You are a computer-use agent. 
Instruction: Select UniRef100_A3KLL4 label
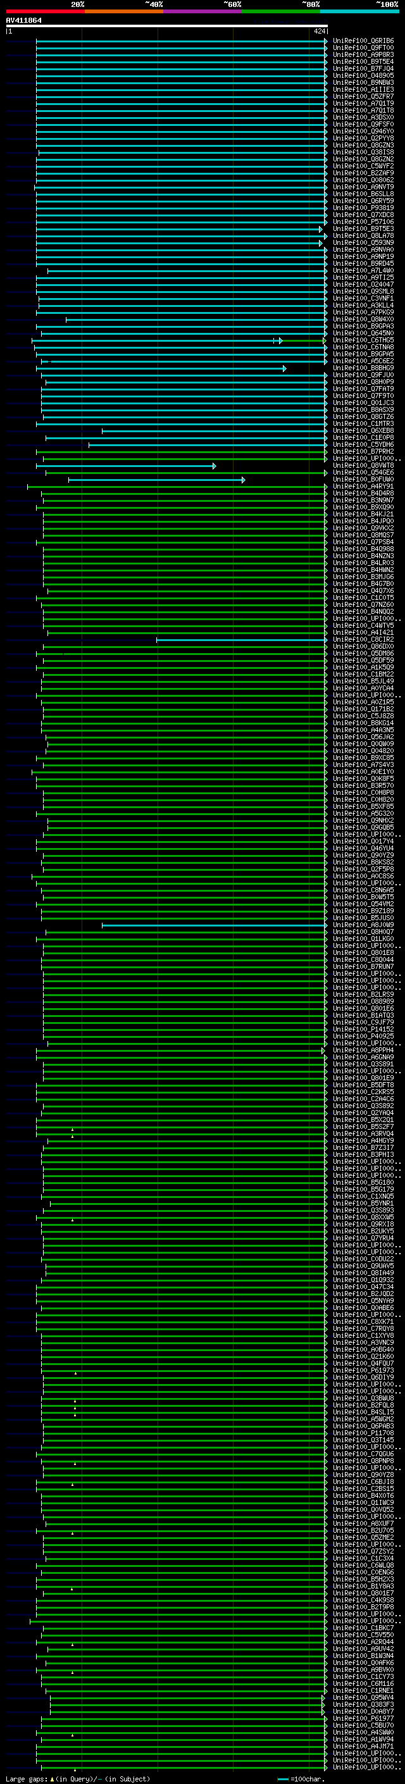tap(363, 306)
